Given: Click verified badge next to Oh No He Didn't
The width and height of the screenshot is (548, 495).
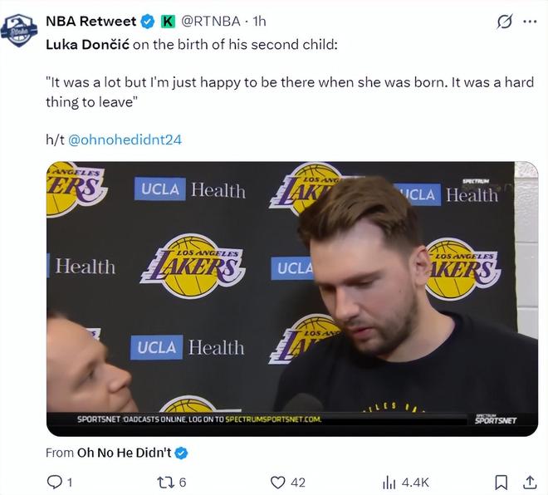Looking at the screenshot, I should [x=182, y=453].
